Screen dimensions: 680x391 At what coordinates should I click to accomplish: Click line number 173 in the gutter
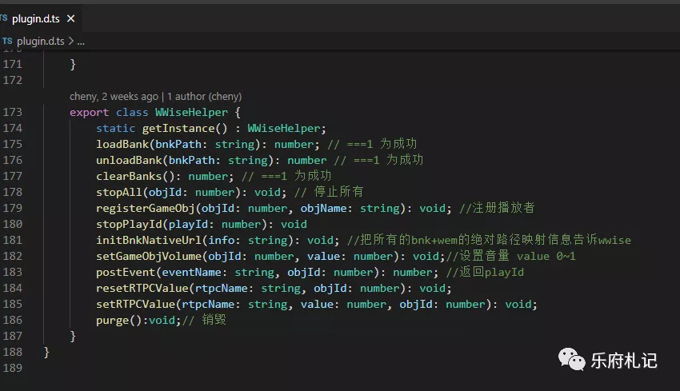click(x=12, y=112)
